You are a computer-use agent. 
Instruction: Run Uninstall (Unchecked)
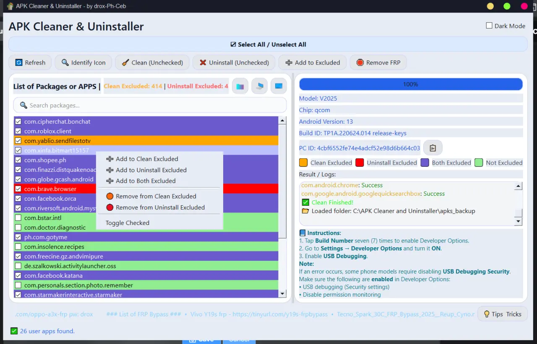click(x=234, y=62)
